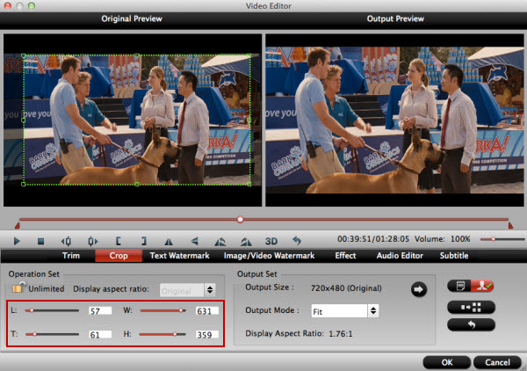Click the Display Aspect Ratio 1.76:1 value
This screenshot has width=527, height=371.
pyautogui.click(x=341, y=334)
